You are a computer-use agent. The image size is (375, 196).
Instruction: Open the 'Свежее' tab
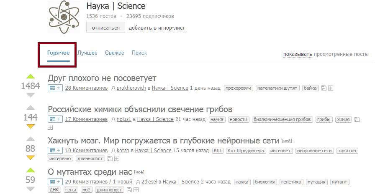[x=115, y=53]
